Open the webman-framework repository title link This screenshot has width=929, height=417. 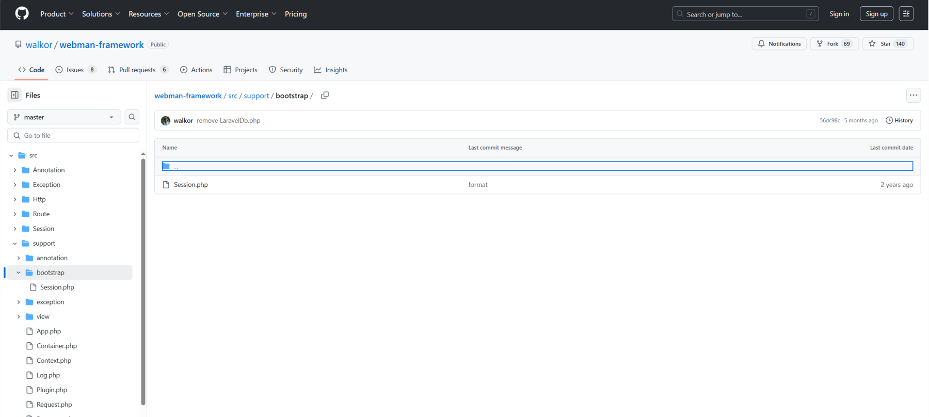point(102,45)
